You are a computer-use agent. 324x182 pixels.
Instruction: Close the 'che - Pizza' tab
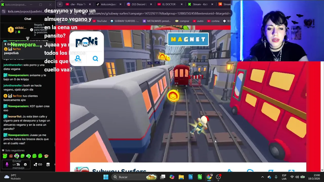pos(90,4)
